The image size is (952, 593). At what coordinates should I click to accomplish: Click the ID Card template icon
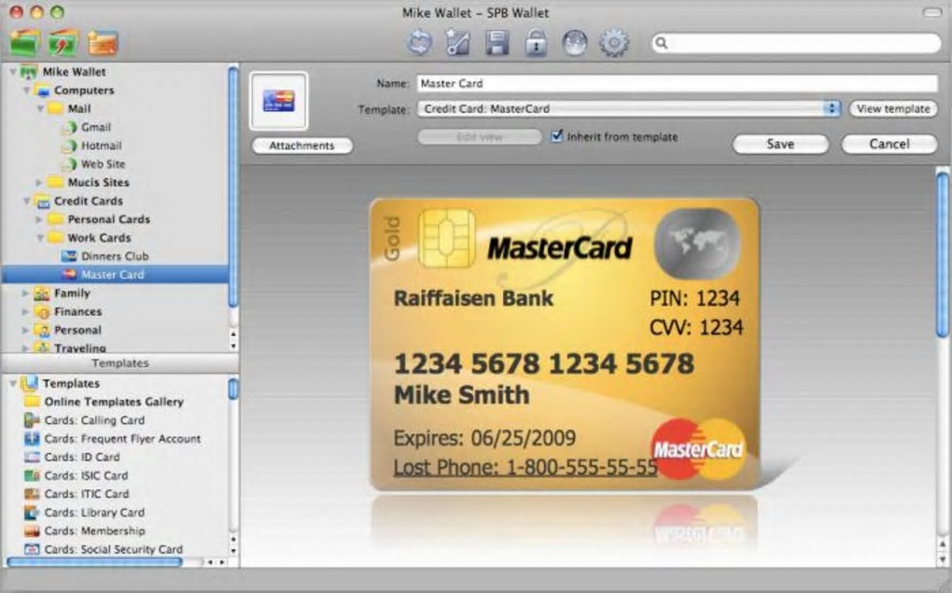point(32,457)
